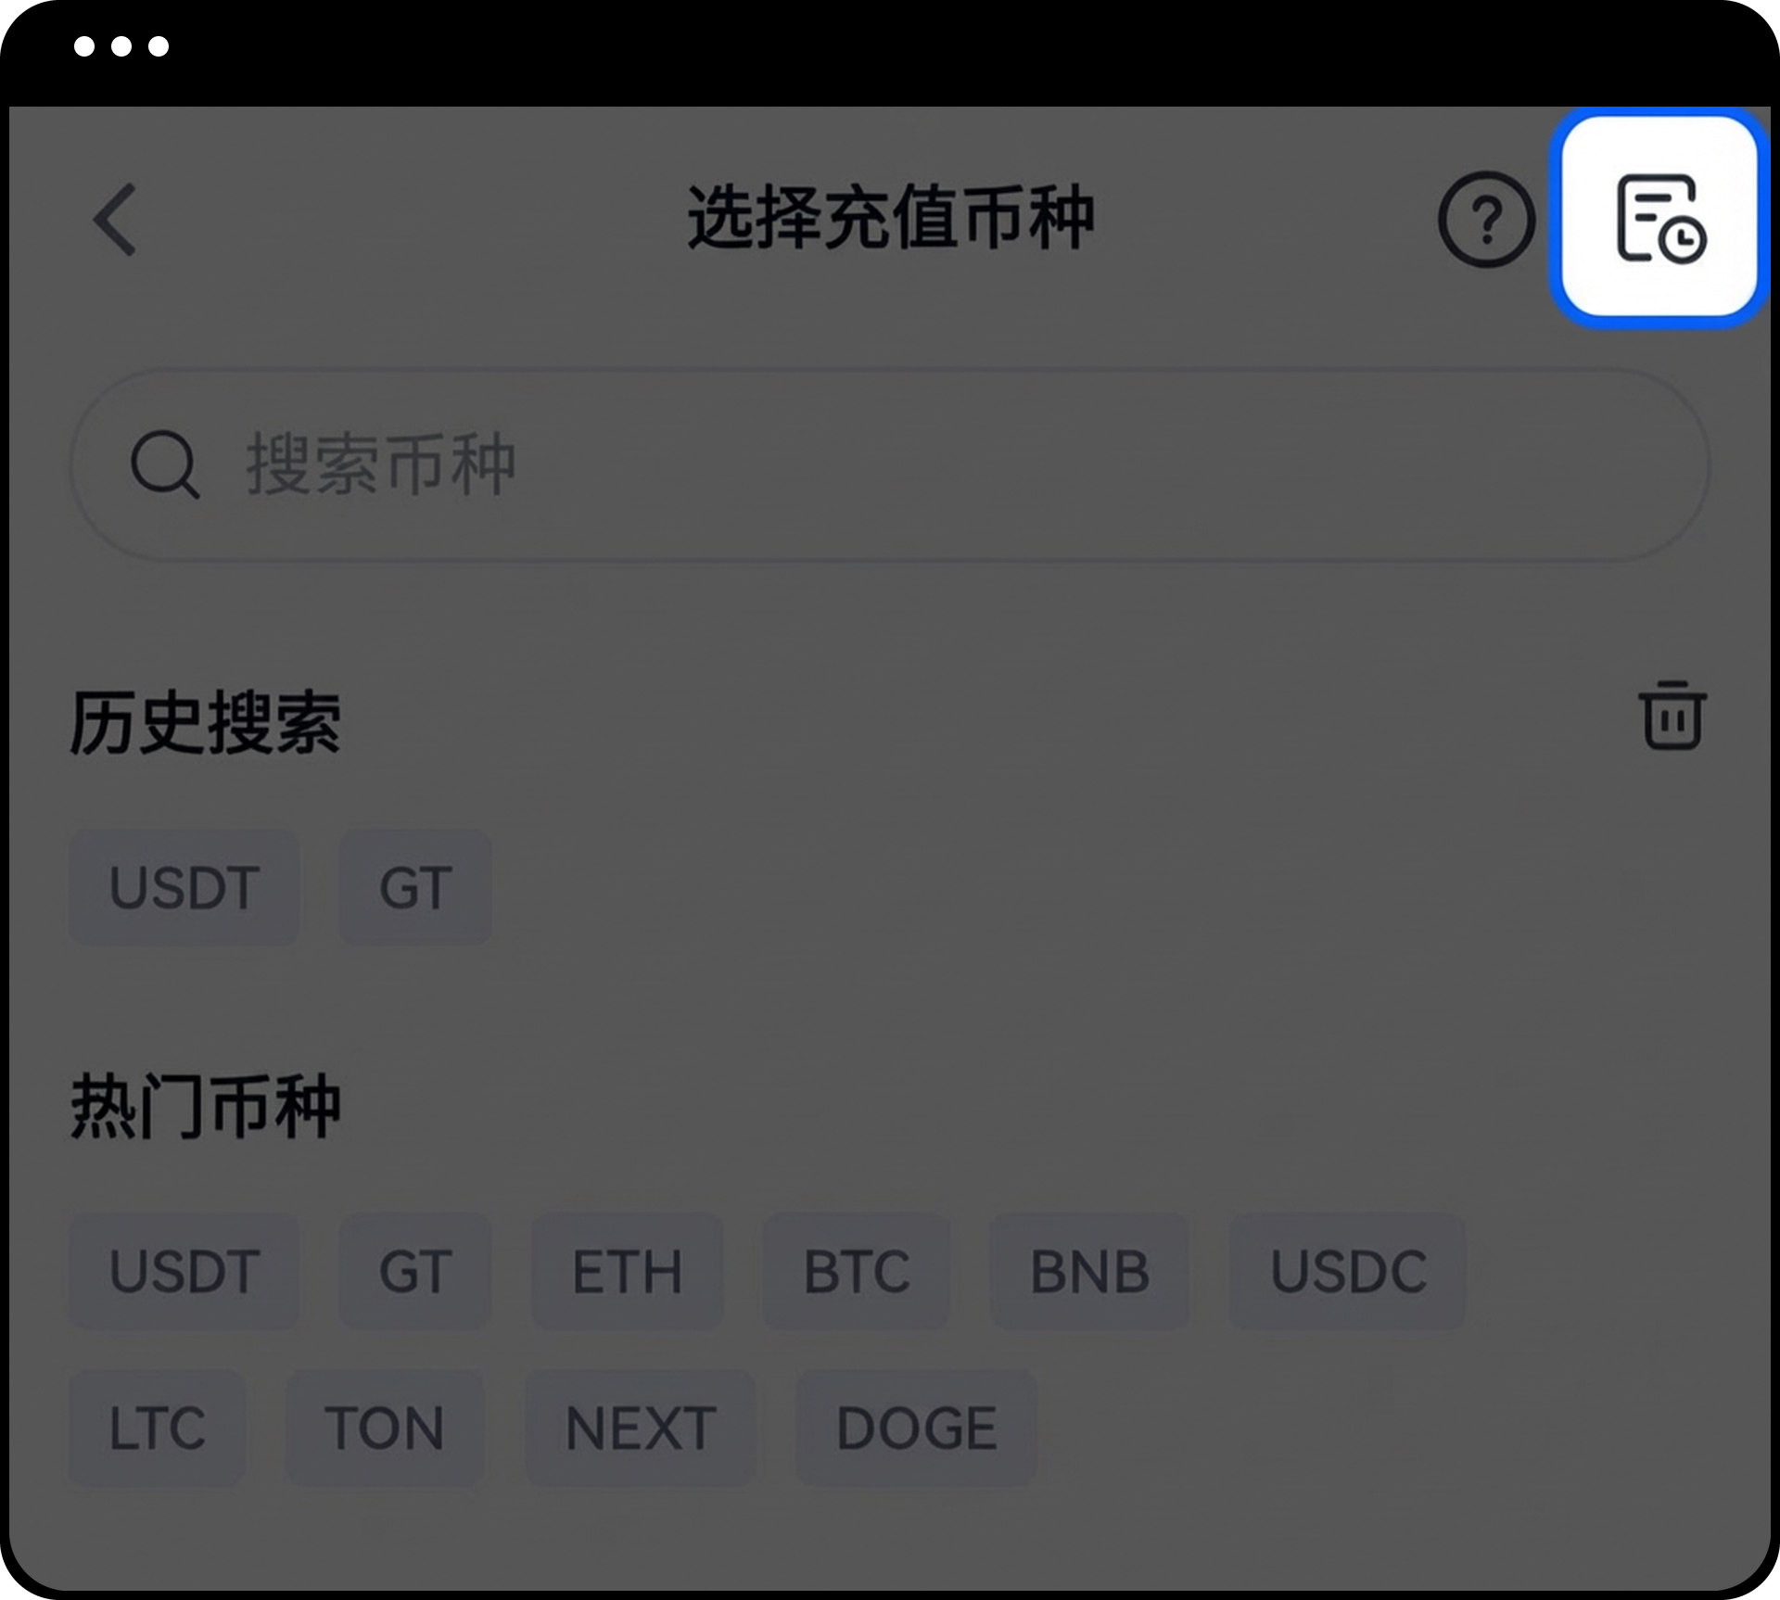Clear search history with trash icon

pyautogui.click(x=1672, y=715)
